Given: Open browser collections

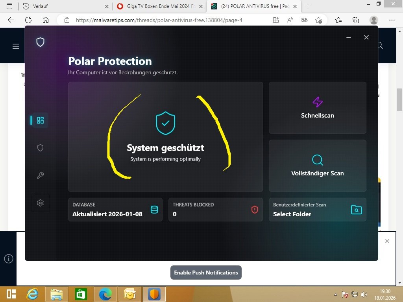Looking at the screenshot, I should (x=356, y=20).
